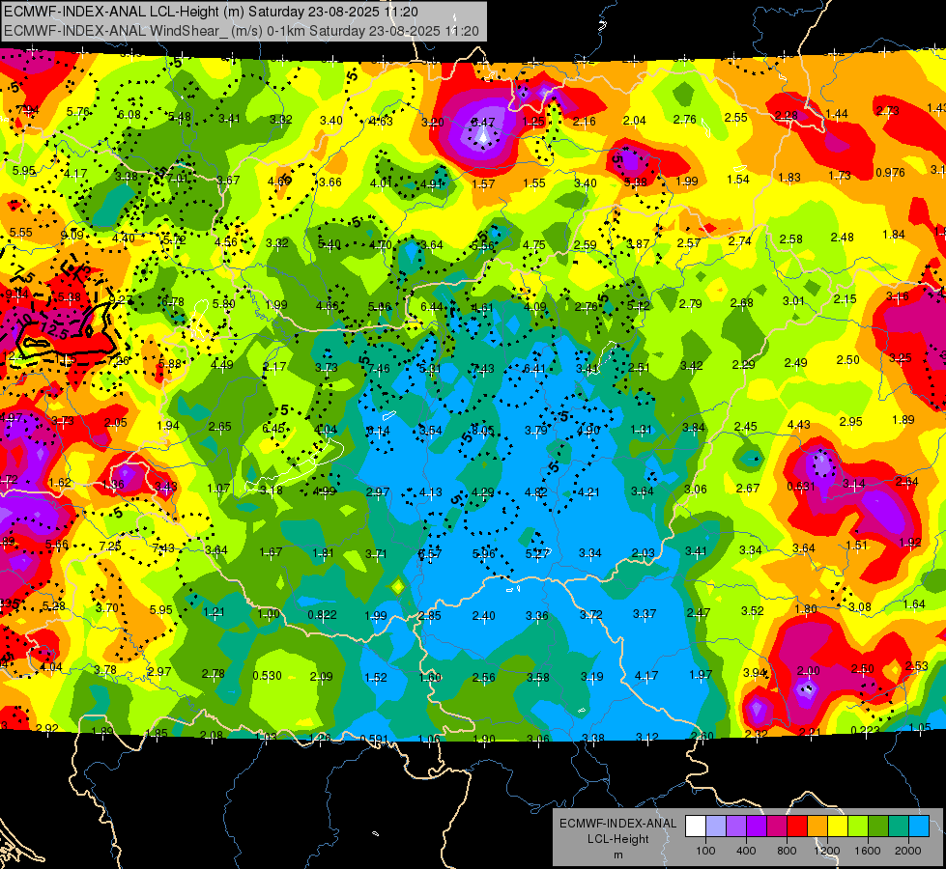Click the 12.5 contour label

tap(56, 330)
